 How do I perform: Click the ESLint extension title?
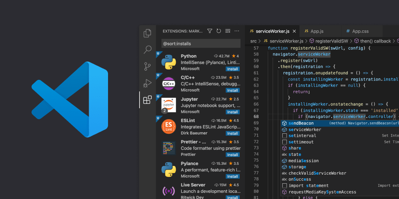[x=188, y=120]
